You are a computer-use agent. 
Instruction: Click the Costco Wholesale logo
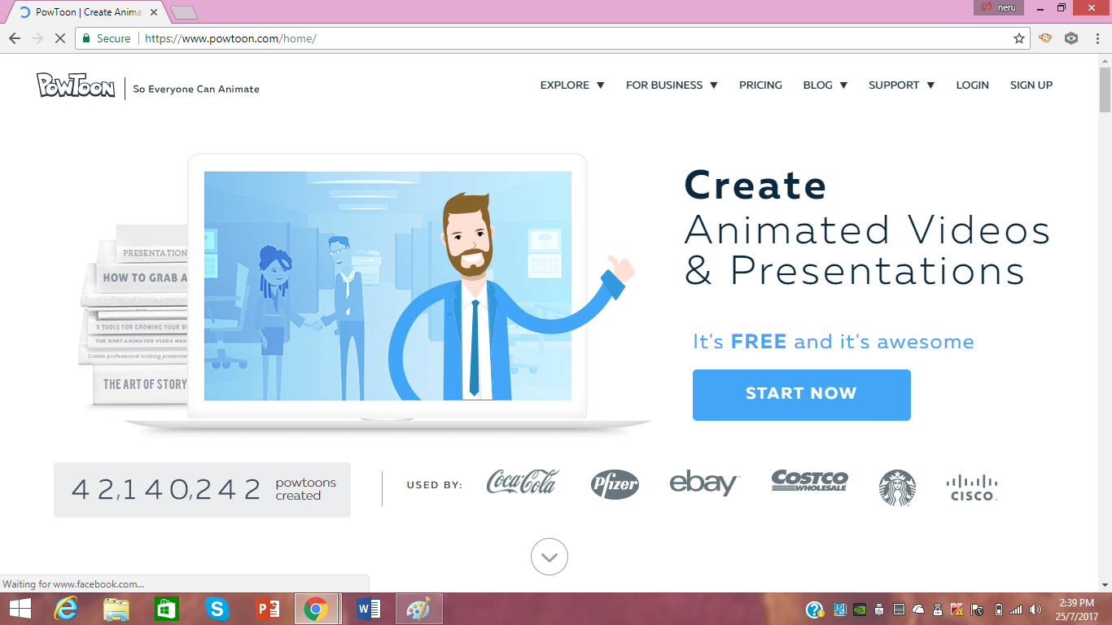[x=809, y=481]
